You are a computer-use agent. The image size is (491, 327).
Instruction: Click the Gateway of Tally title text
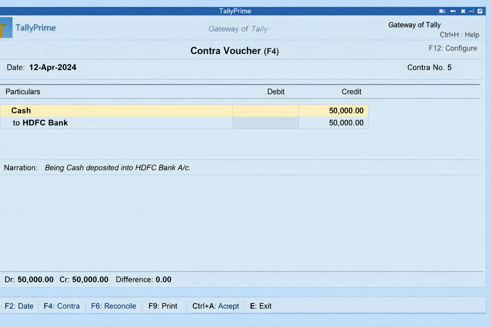click(x=238, y=29)
